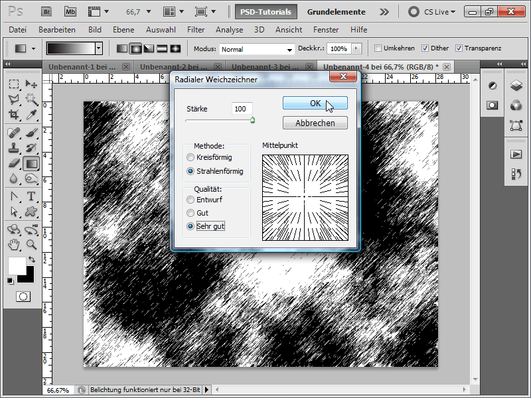This screenshot has width=531, height=398.
Task: Swap foreground and background colors
Action: [x=32, y=259]
